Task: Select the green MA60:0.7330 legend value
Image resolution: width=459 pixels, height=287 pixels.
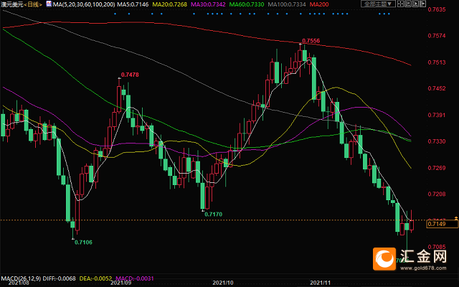Action: [247, 4]
